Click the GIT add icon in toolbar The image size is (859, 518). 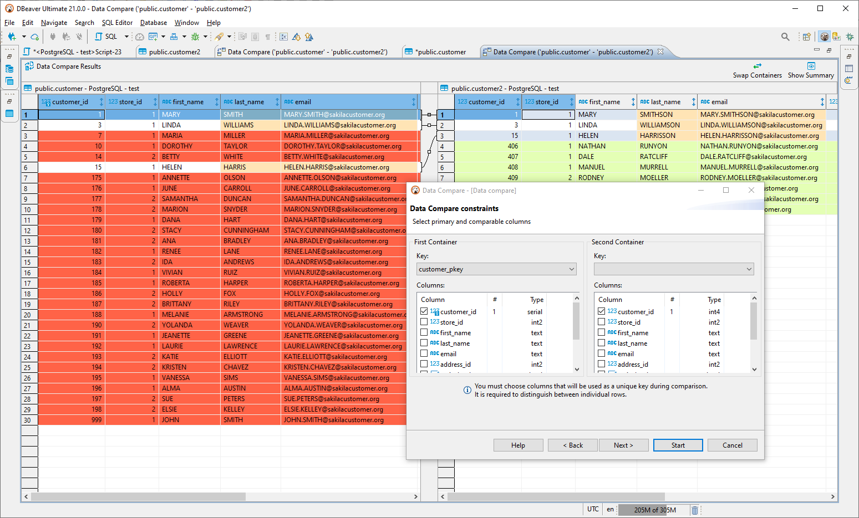coord(153,37)
